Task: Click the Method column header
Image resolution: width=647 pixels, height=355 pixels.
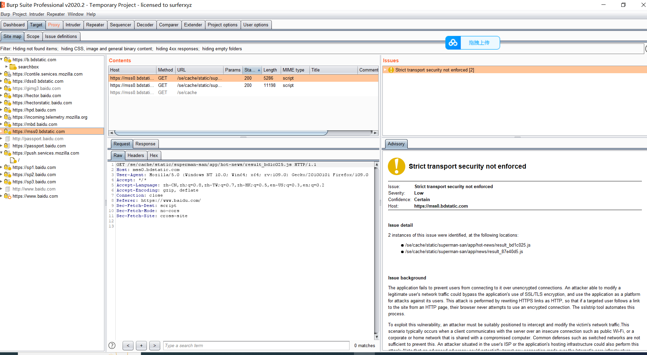Action: tap(166, 70)
